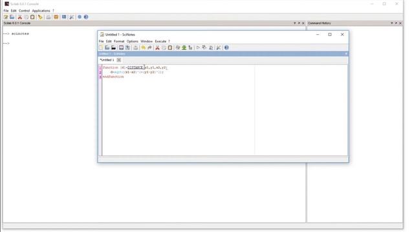
Task: Maximize the SciNotes window
Action: coord(330,34)
